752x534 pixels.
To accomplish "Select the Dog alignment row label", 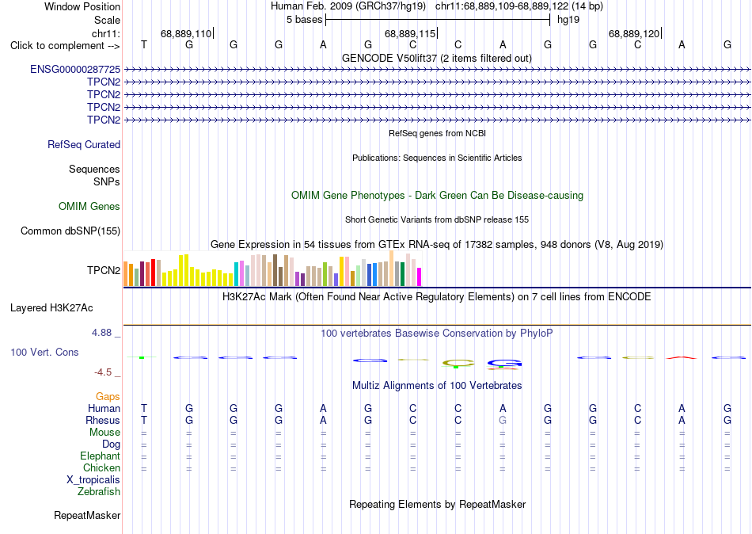I will [x=112, y=444].
